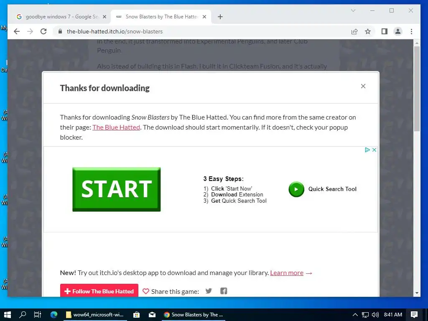428x321 pixels.
Task: Open the Chrome three-dot menu
Action: pyautogui.click(x=411, y=31)
